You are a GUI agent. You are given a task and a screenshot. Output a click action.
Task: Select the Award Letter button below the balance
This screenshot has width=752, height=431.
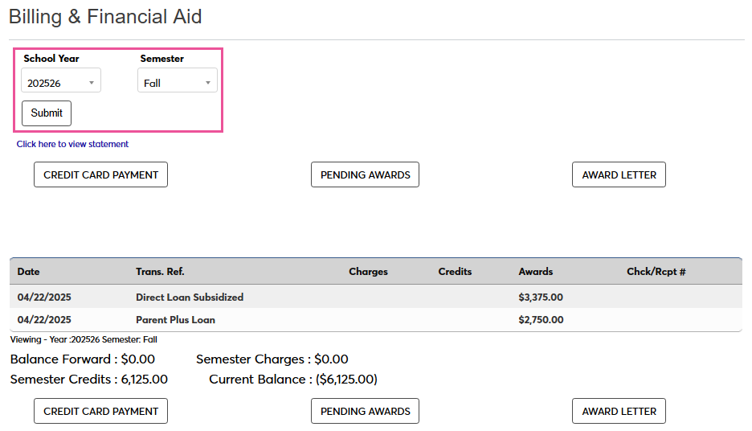[x=619, y=411]
